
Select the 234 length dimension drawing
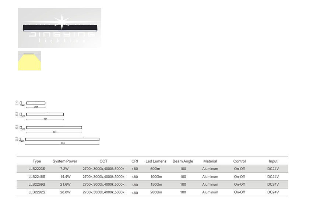[31, 104]
